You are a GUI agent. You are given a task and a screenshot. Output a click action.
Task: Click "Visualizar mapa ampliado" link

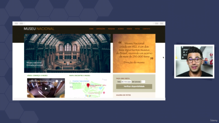pos(81,81)
